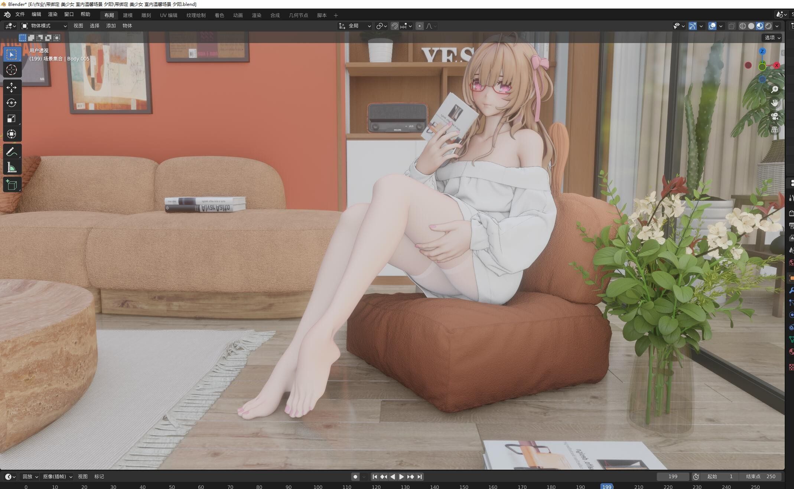Screen dimensions: 794x489
Task: Expand the 选项 panel in the viewport corner
Action: [x=772, y=37]
